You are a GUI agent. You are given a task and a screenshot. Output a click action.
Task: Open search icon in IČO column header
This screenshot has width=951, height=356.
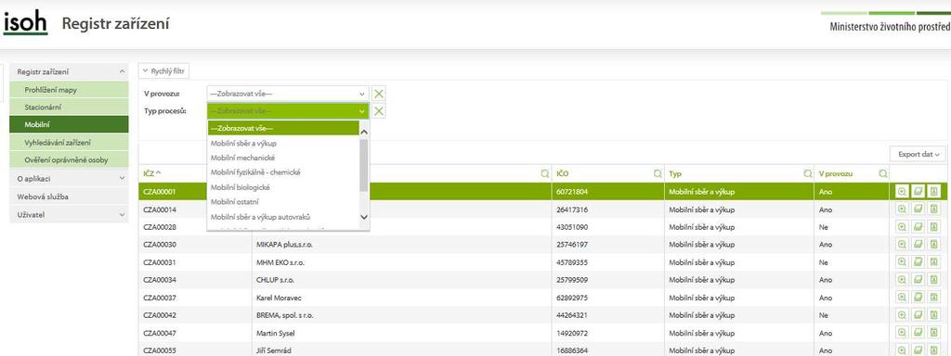pyautogui.click(x=658, y=173)
